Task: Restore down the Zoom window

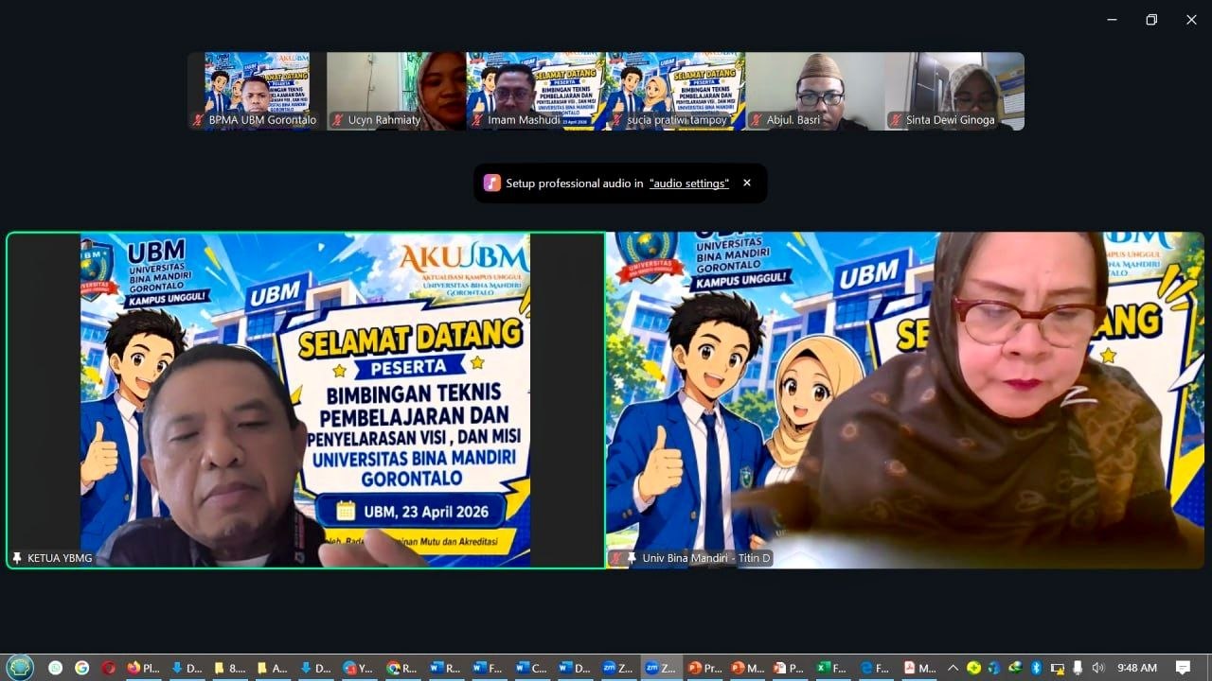Action: pyautogui.click(x=1151, y=20)
